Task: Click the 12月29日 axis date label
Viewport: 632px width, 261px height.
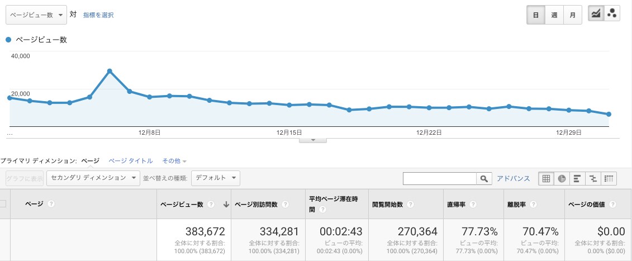Action: (569, 132)
